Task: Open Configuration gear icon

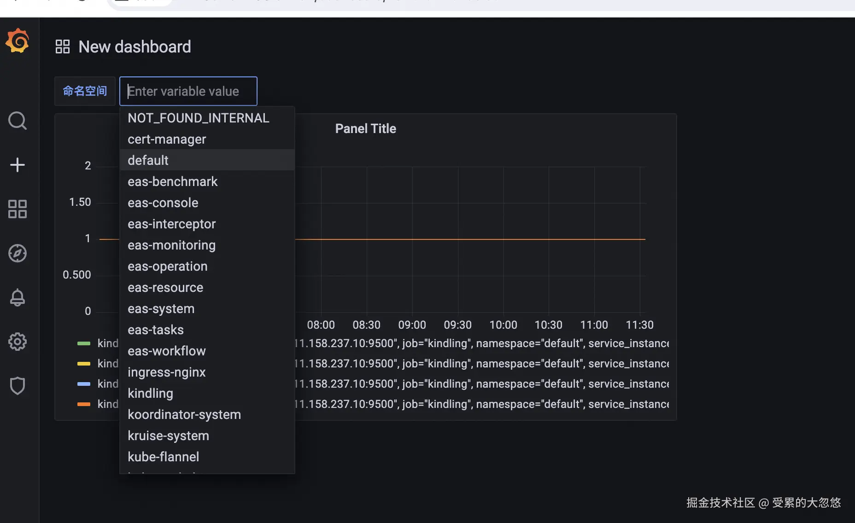Action: tap(18, 342)
